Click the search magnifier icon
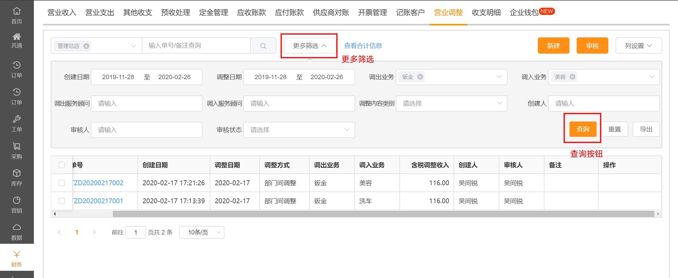Image resolution: width=678 pixels, height=278 pixels. [263, 46]
